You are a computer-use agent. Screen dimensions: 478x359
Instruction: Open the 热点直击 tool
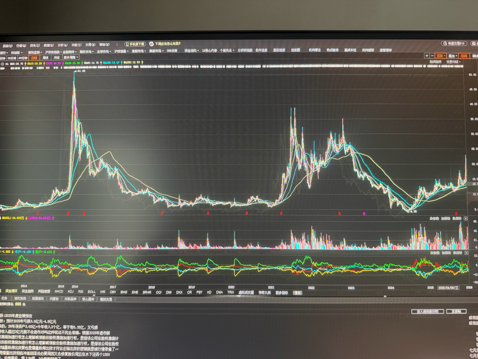pos(332,50)
